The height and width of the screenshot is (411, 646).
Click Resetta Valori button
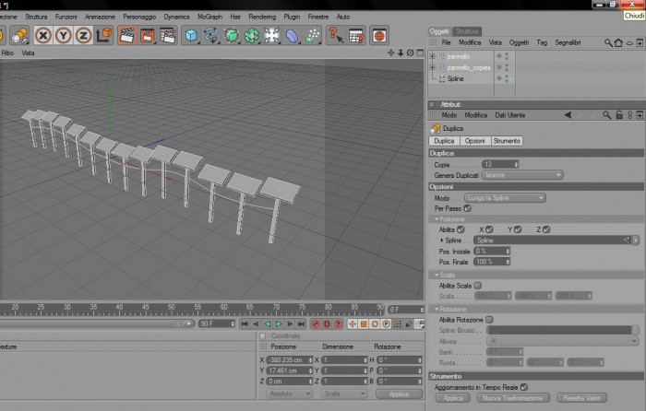[x=581, y=398]
